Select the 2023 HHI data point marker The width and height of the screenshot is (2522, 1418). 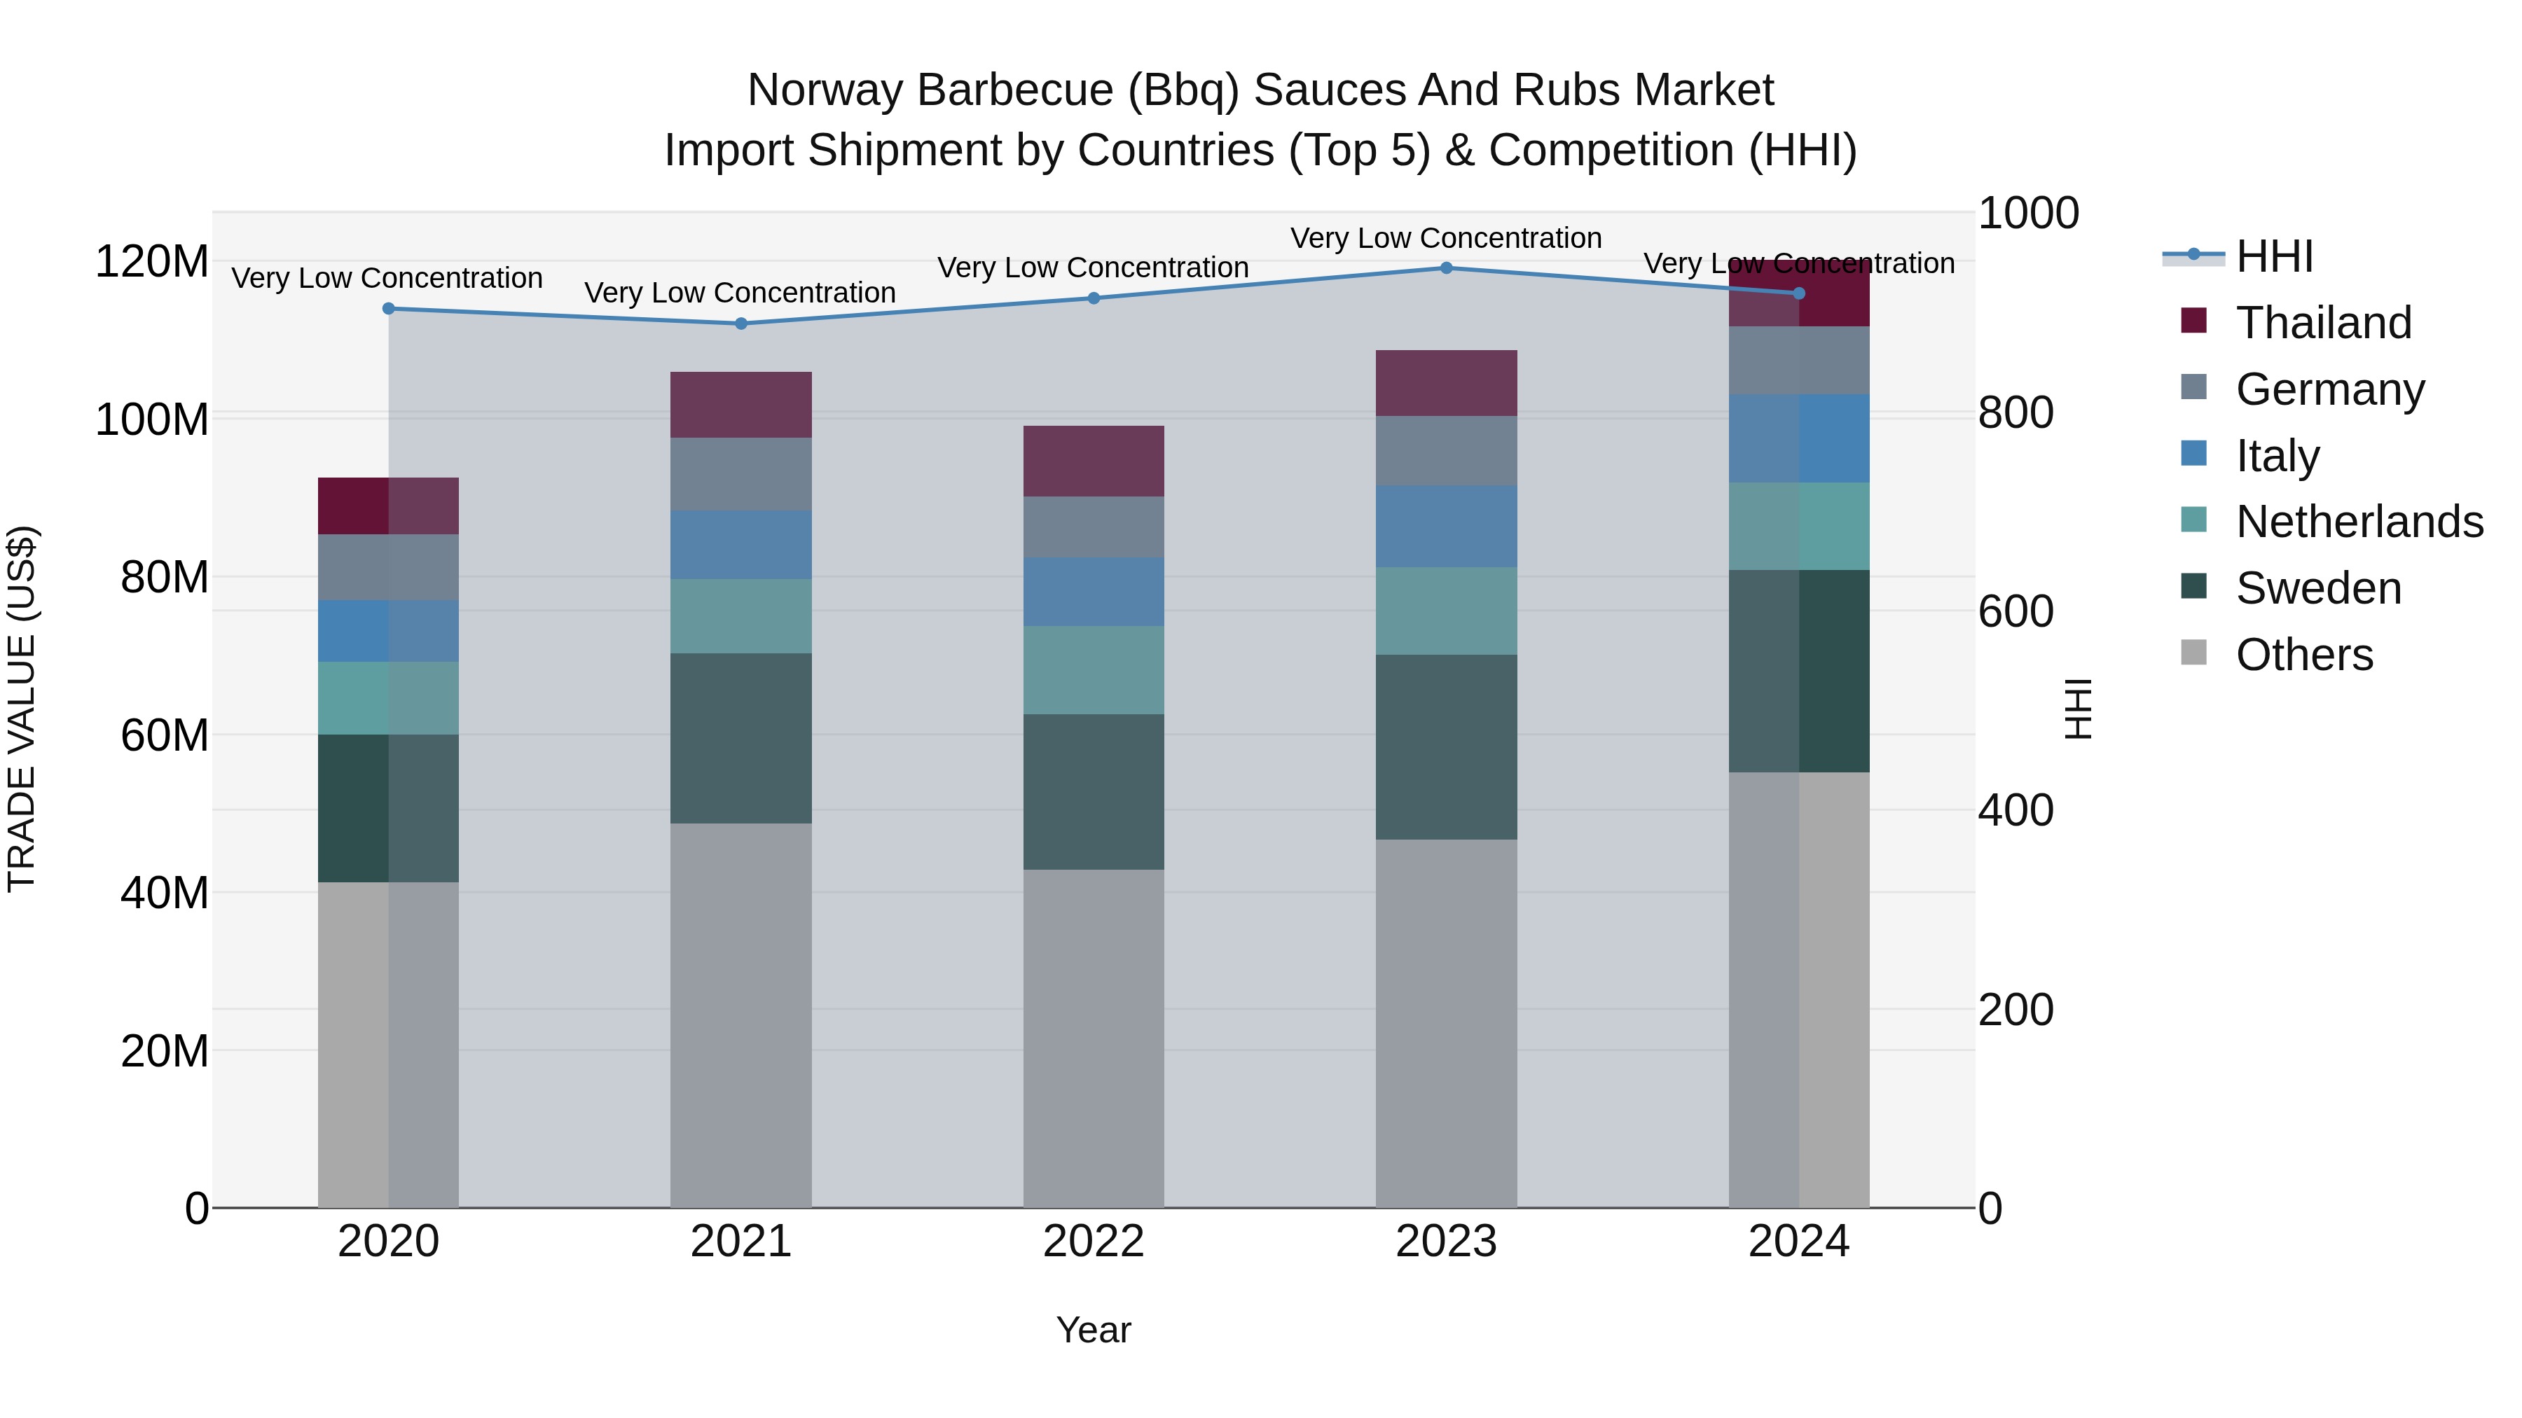[1446, 268]
